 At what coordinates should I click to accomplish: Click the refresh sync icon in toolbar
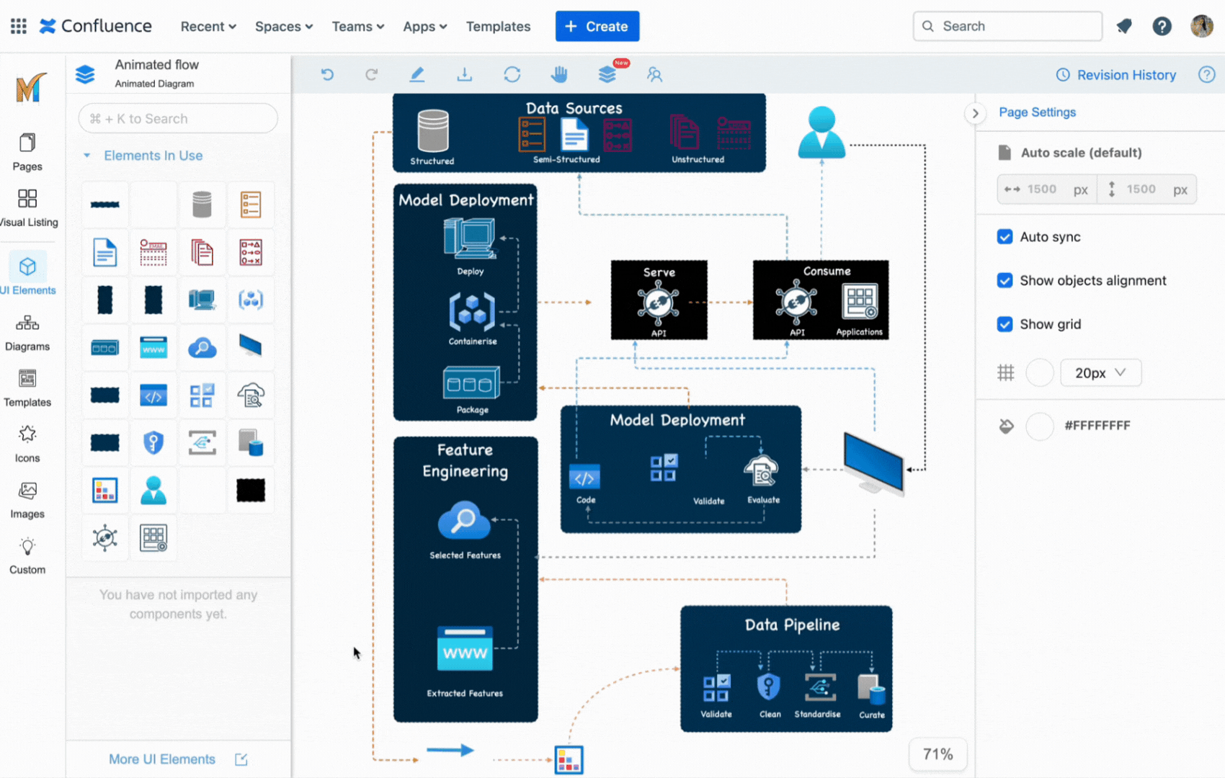click(x=512, y=75)
